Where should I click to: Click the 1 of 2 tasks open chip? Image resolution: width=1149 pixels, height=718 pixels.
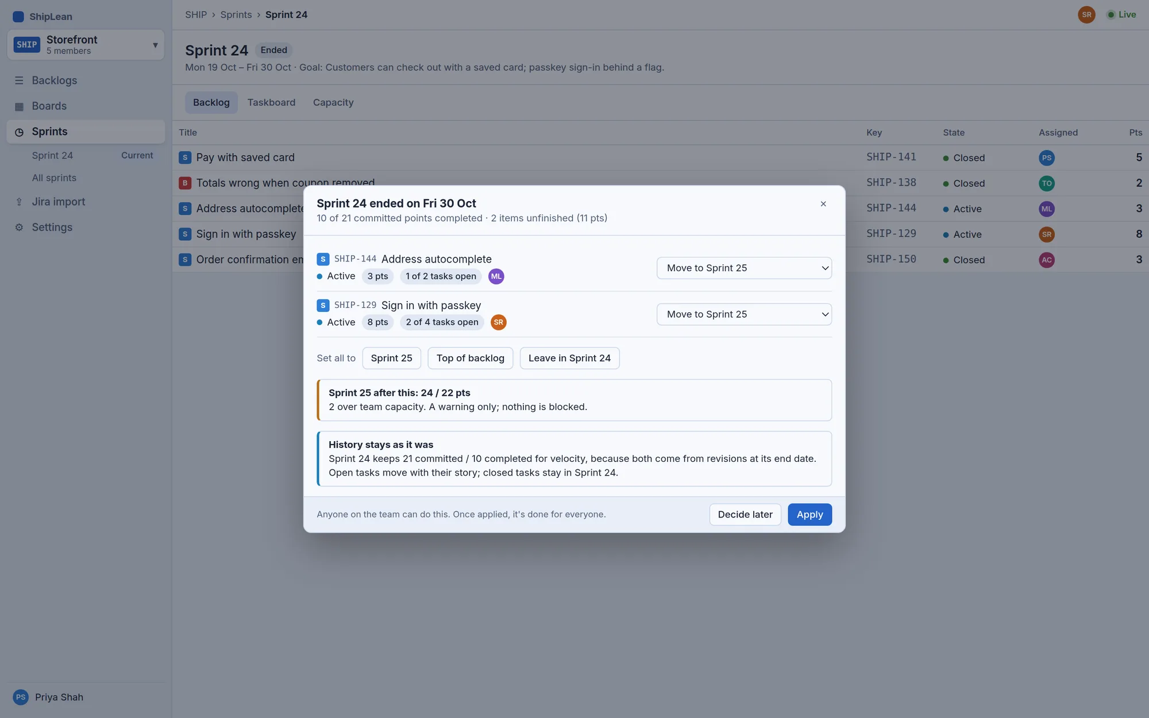pos(441,276)
